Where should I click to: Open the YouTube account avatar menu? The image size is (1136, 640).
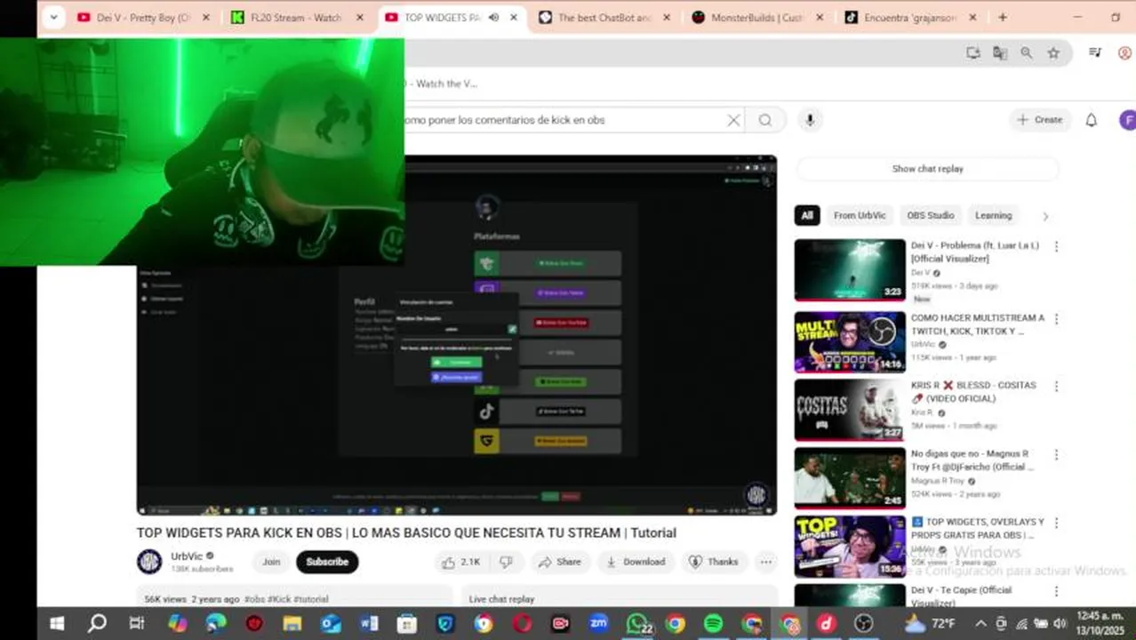click(1127, 120)
